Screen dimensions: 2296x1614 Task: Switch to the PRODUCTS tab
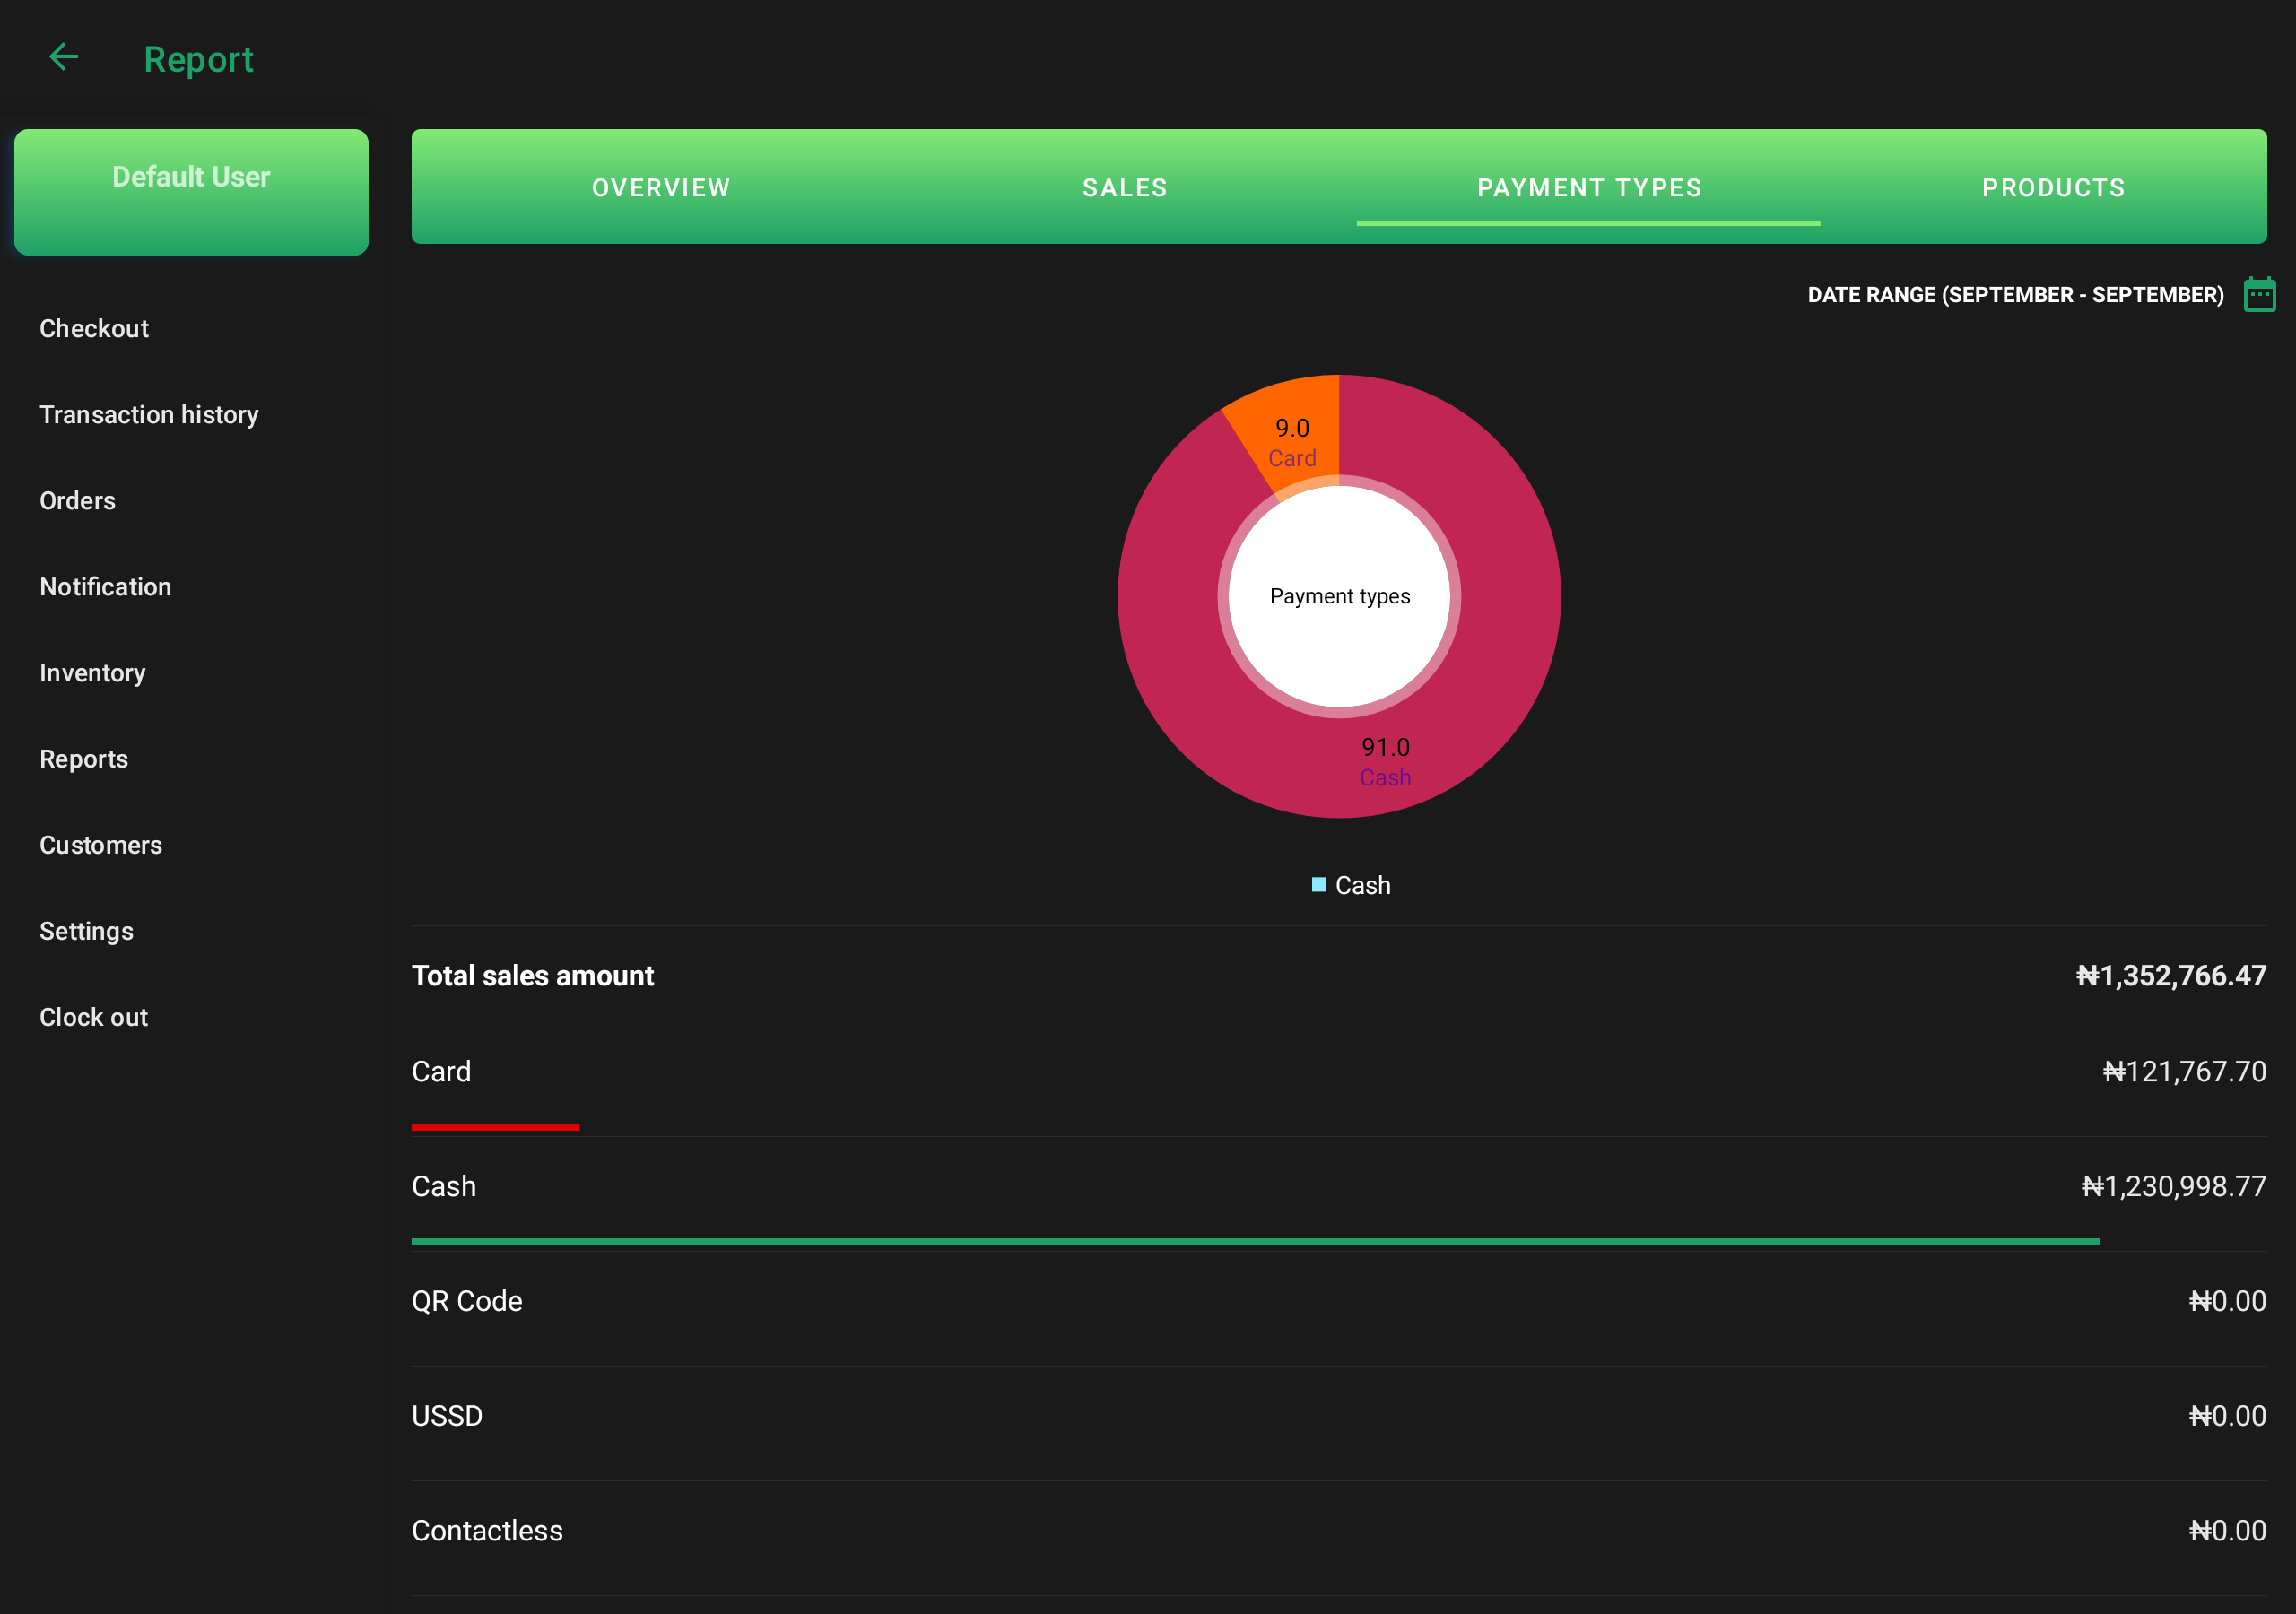[2053, 185]
